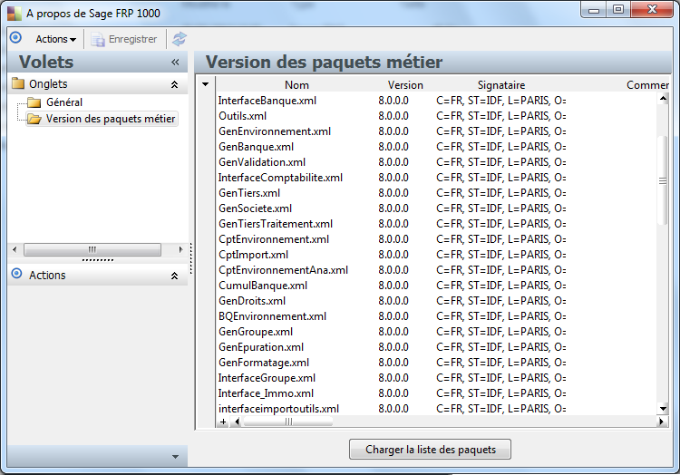The height and width of the screenshot is (475, 680).
Task: Minimize the A propos de Sage window
Action: click(594, 10)
